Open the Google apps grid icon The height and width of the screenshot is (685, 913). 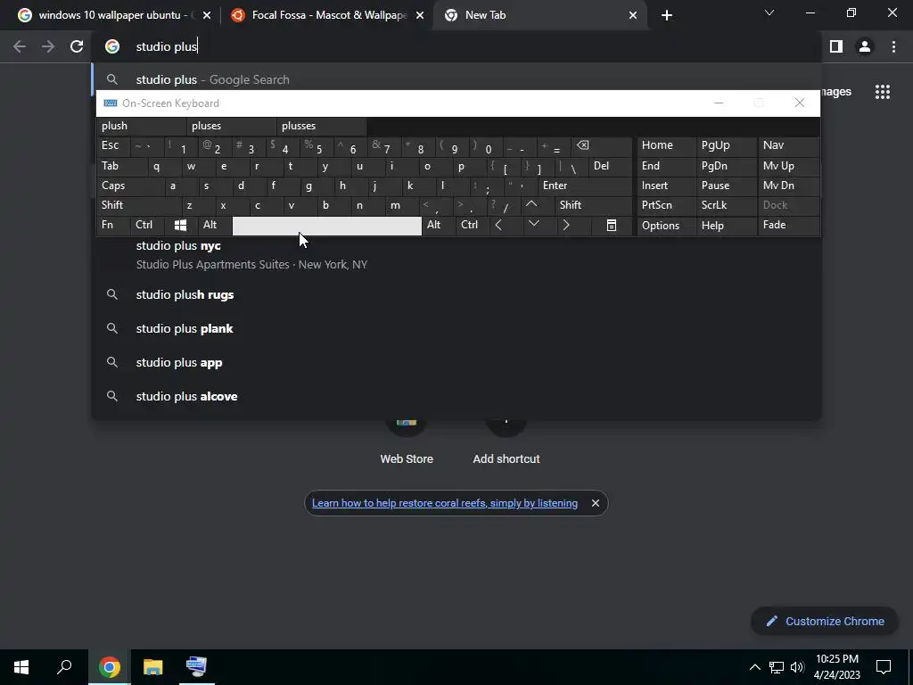click(883, 92)
